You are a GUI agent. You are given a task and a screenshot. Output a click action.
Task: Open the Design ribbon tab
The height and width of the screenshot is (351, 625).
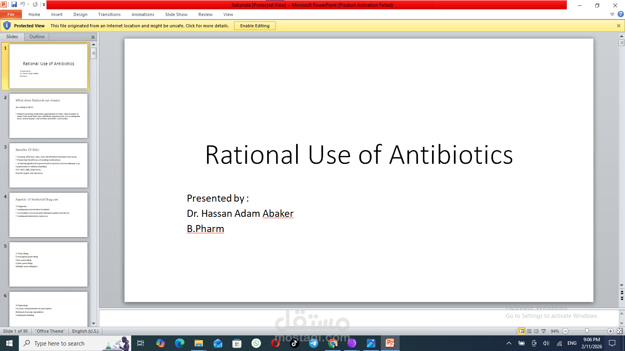click(80, 14)
